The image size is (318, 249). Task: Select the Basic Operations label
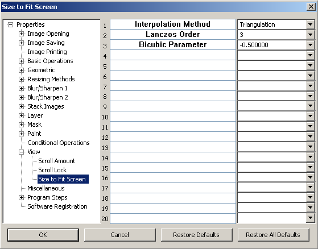[x=50, y=61]
